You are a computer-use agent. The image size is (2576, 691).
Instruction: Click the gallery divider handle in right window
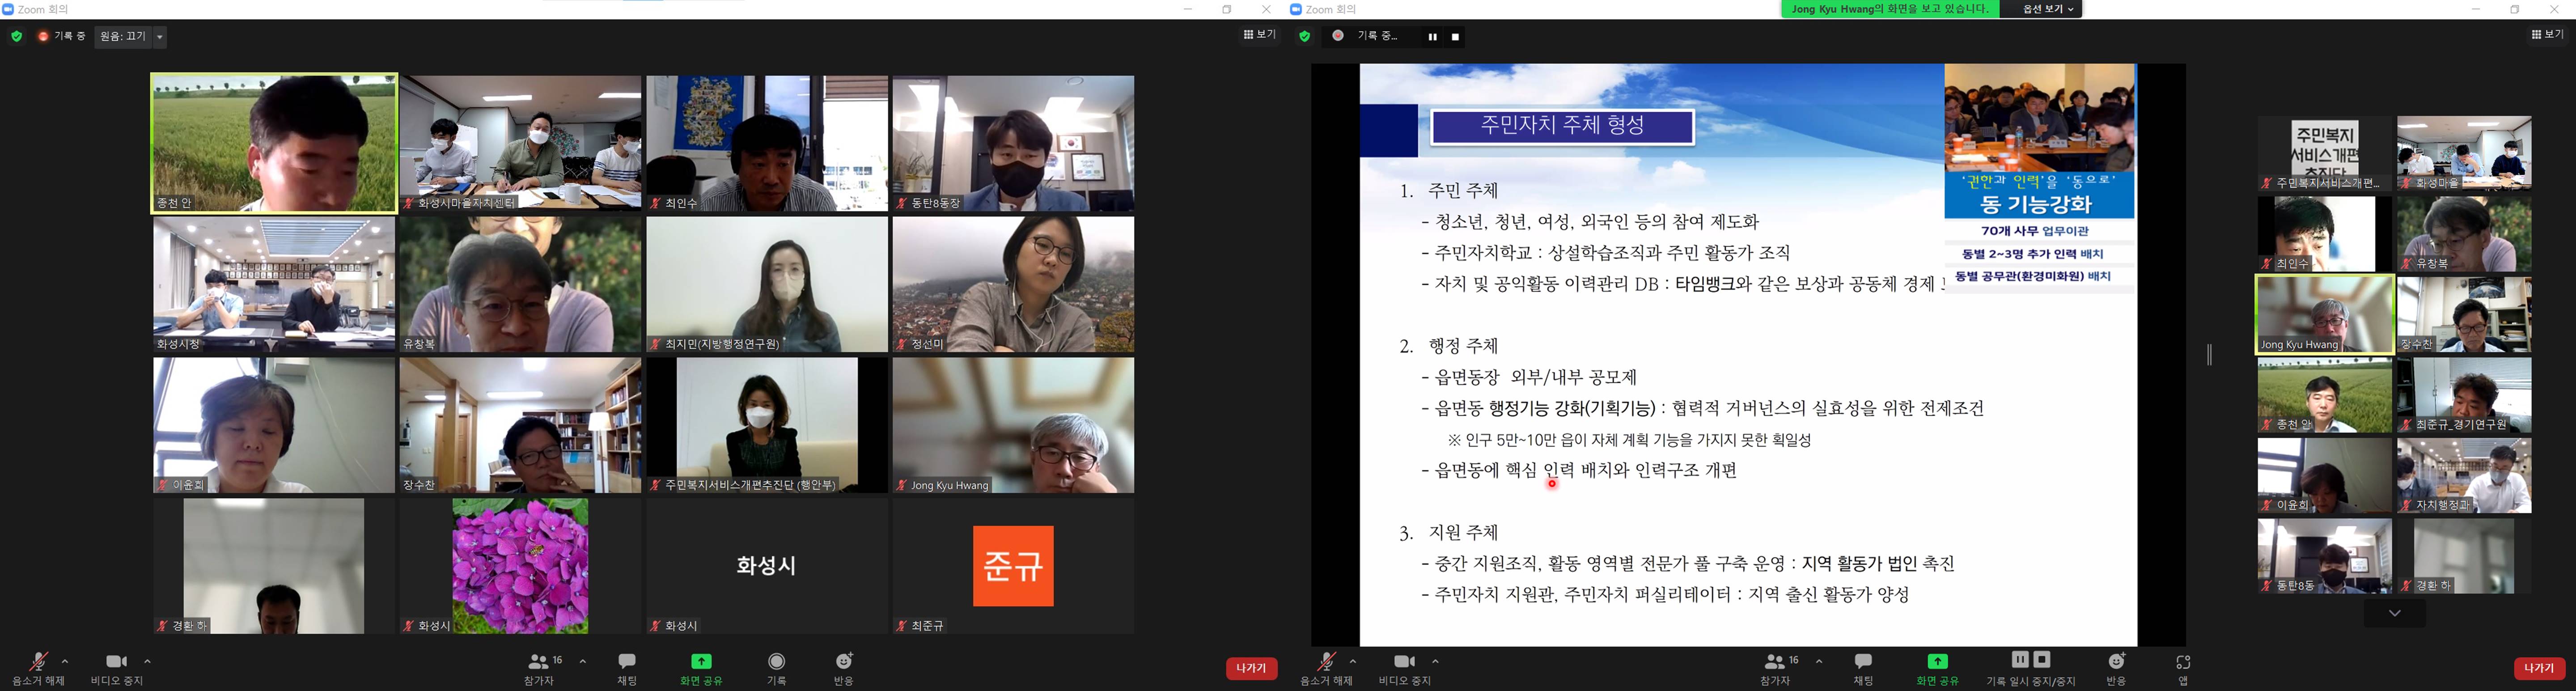coord(2209,355)
